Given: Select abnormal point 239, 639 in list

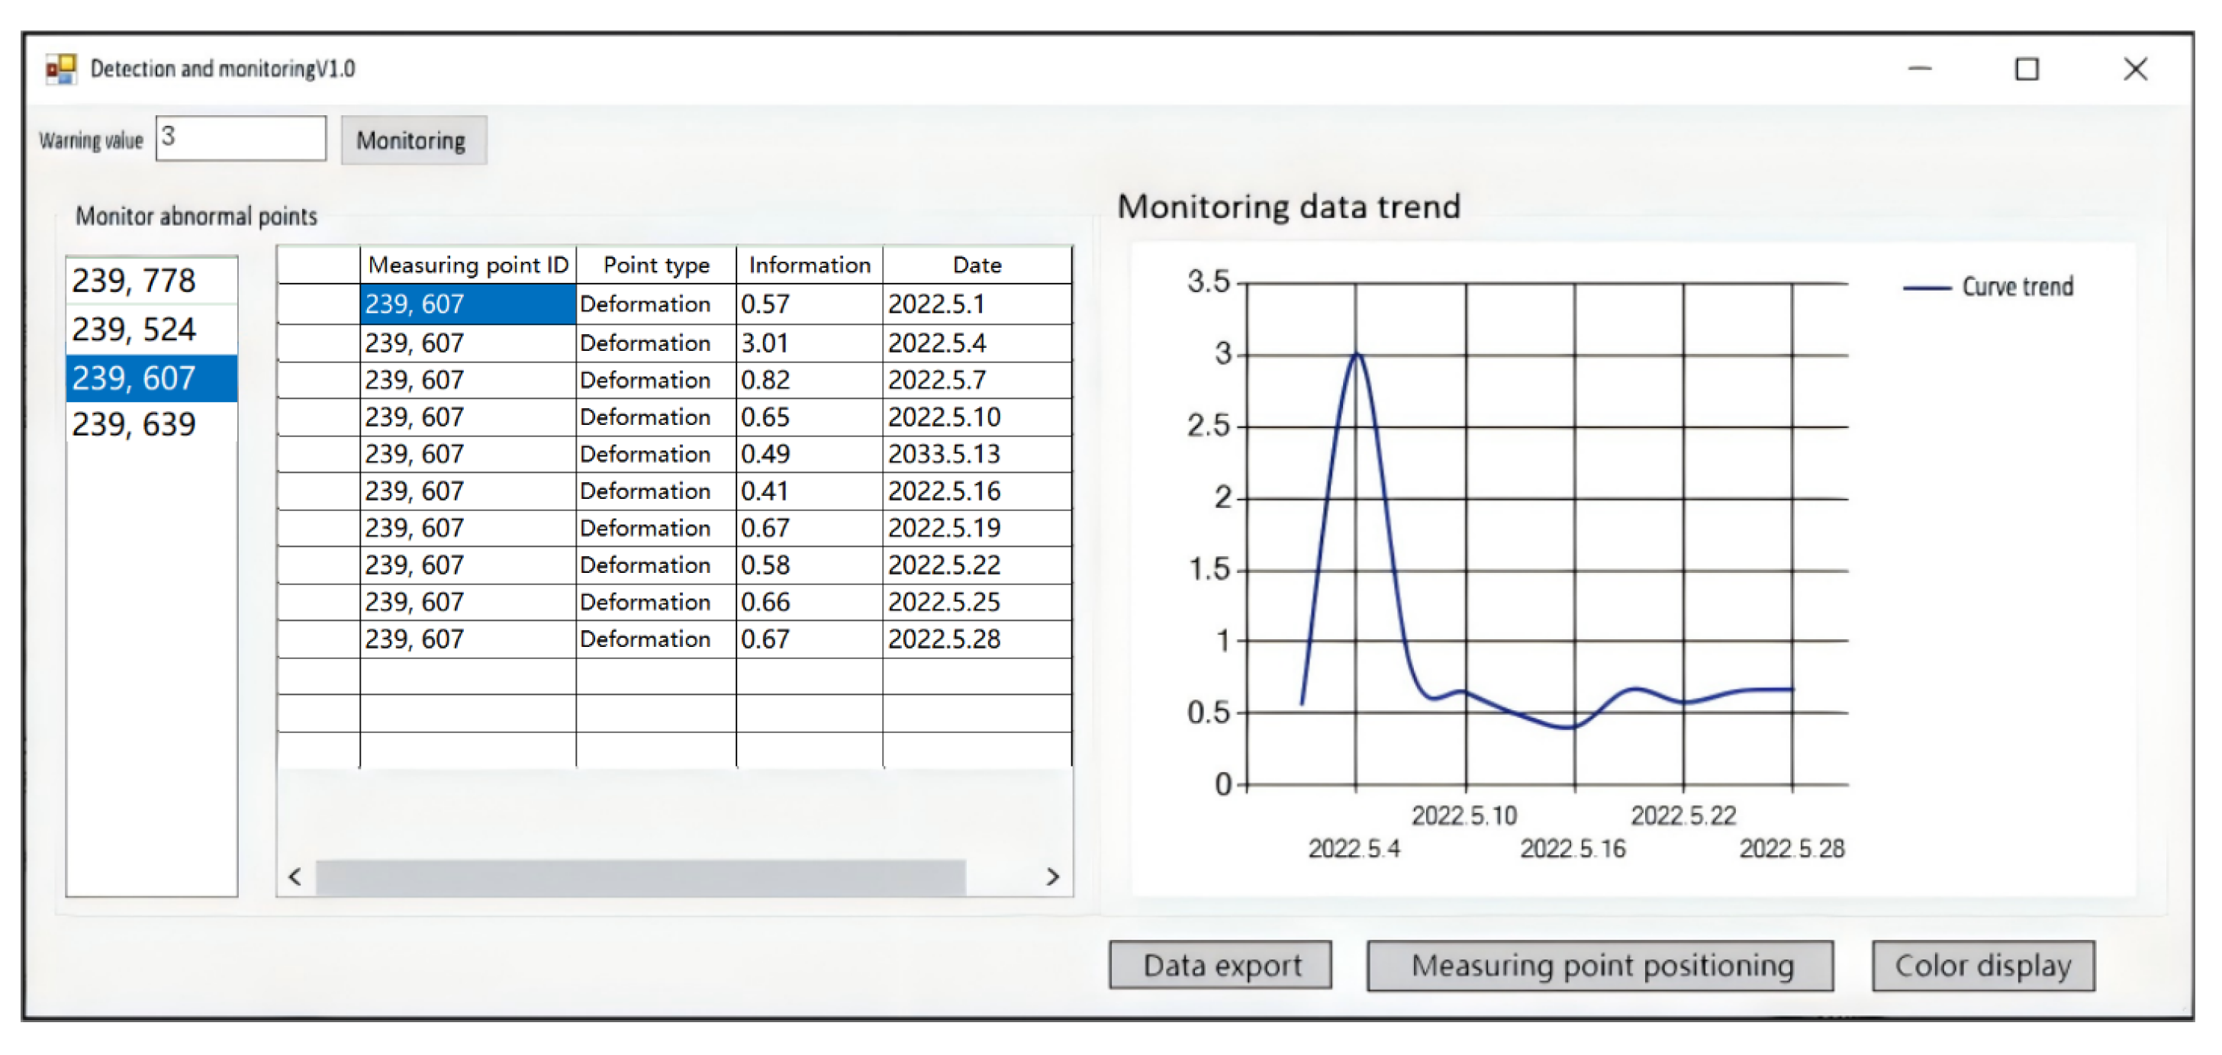Looking at the screenshot, I should pyautogui.click(x=134, y=424).
